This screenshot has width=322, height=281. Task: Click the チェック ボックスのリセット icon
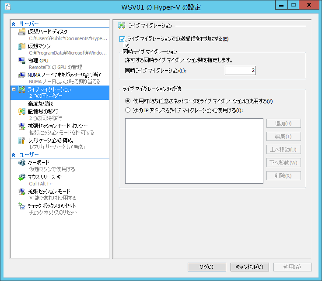point(22,206)
